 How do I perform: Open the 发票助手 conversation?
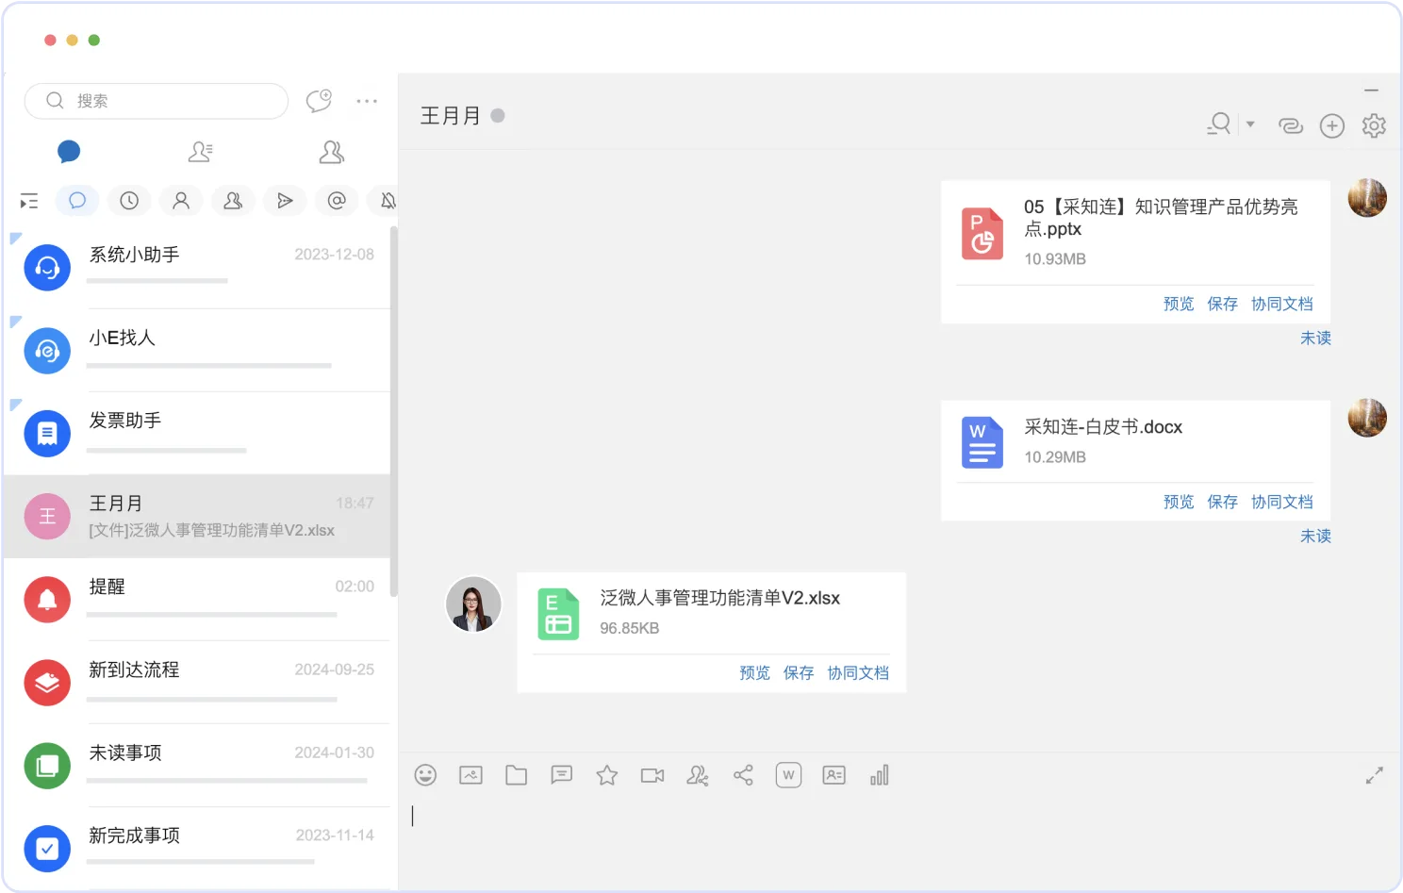pyautogui.click(x=196, y=434)
